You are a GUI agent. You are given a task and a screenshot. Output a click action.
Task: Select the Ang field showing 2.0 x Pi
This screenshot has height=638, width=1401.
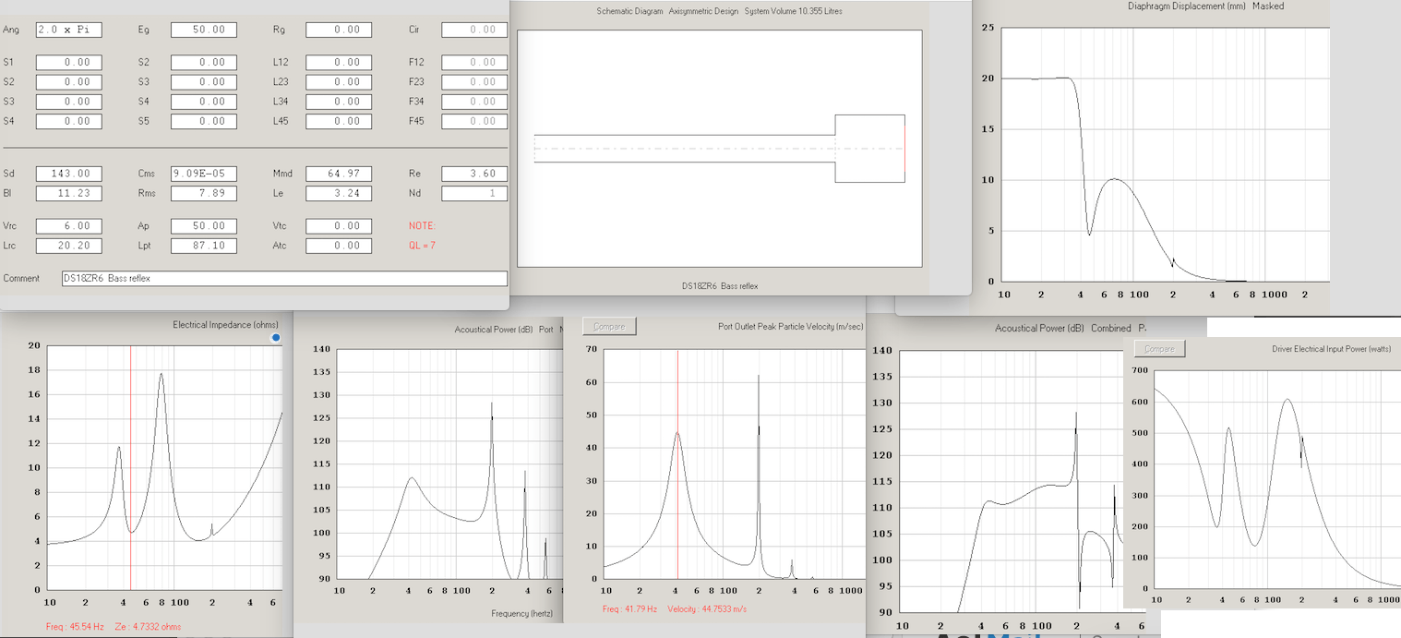(68, 30)
